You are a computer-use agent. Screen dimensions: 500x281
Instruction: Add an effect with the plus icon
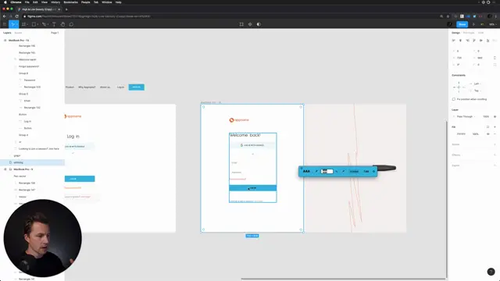[x=495, y=155]
